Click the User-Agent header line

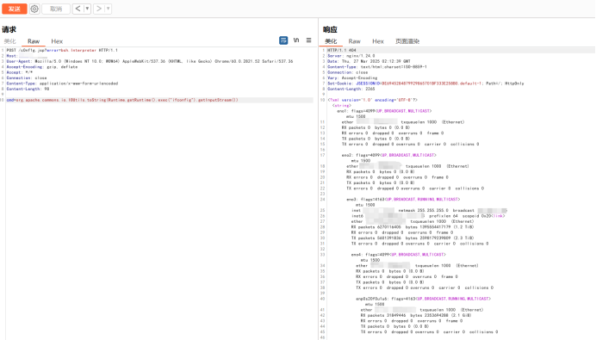[x=150, y=61]
